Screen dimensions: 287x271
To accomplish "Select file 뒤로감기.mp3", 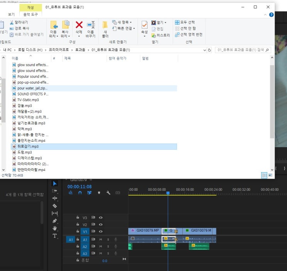I will (x=94, y=146).
